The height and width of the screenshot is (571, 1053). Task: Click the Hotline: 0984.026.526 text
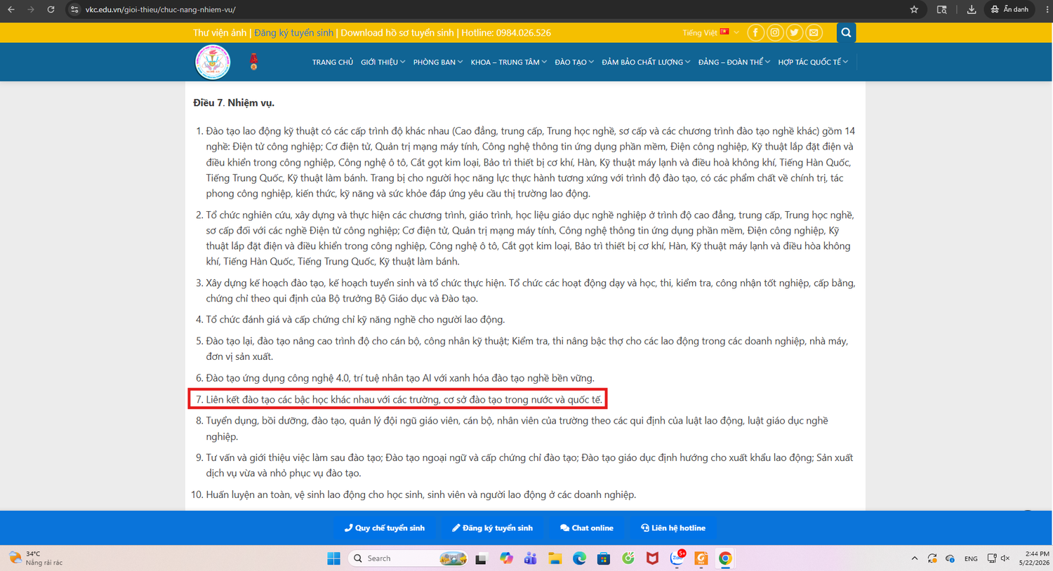coord(506,33)
